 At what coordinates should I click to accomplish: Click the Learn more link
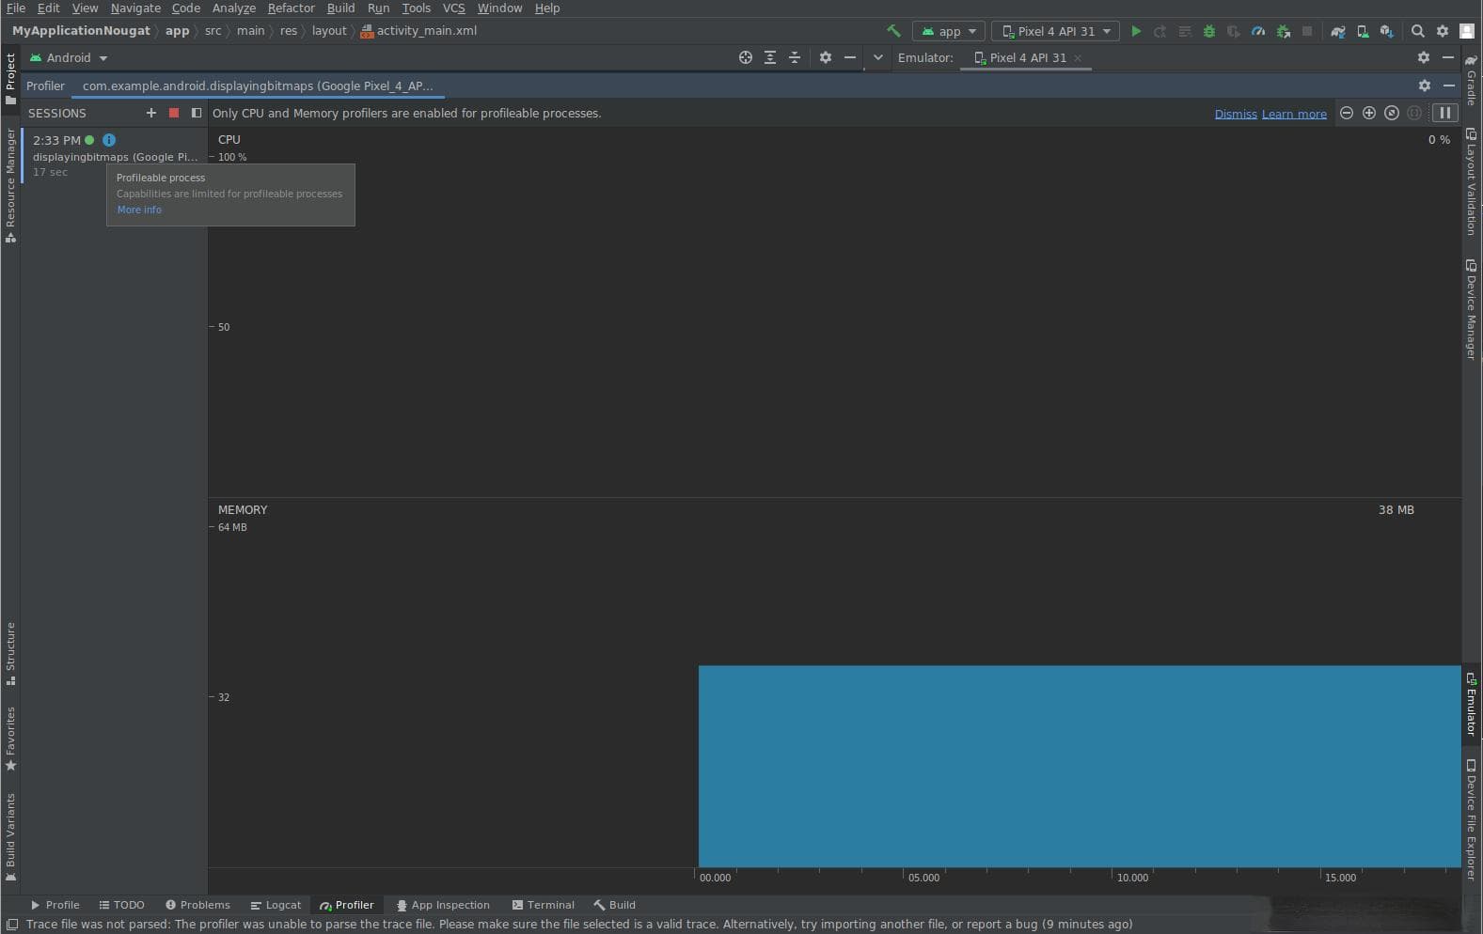1294,114
